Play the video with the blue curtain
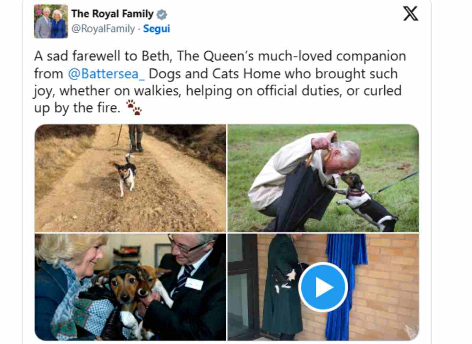The height and width of the screenshot is (344, 472). 323,287
